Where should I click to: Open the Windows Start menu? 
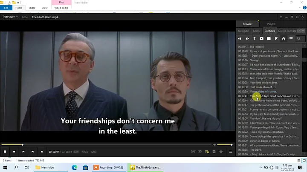5,167
